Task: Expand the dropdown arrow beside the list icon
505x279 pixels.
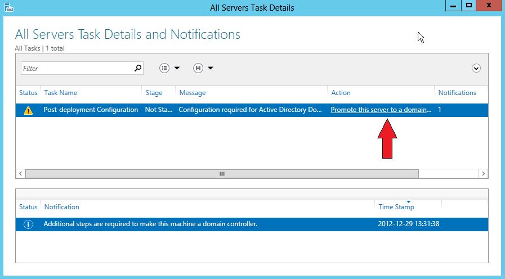Action: pos(177,68)
